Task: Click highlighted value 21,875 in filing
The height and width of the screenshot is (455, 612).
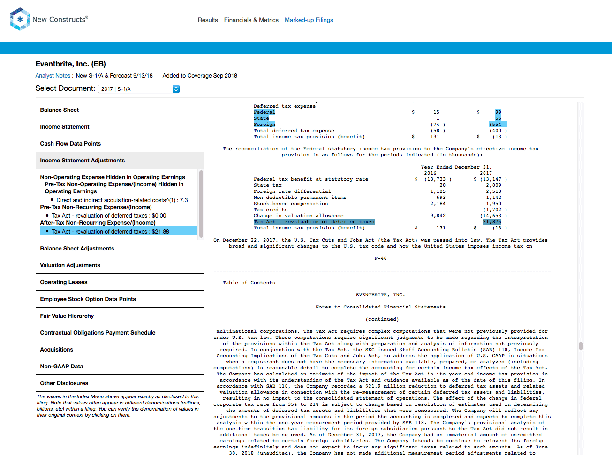Action: click(492, 222)
